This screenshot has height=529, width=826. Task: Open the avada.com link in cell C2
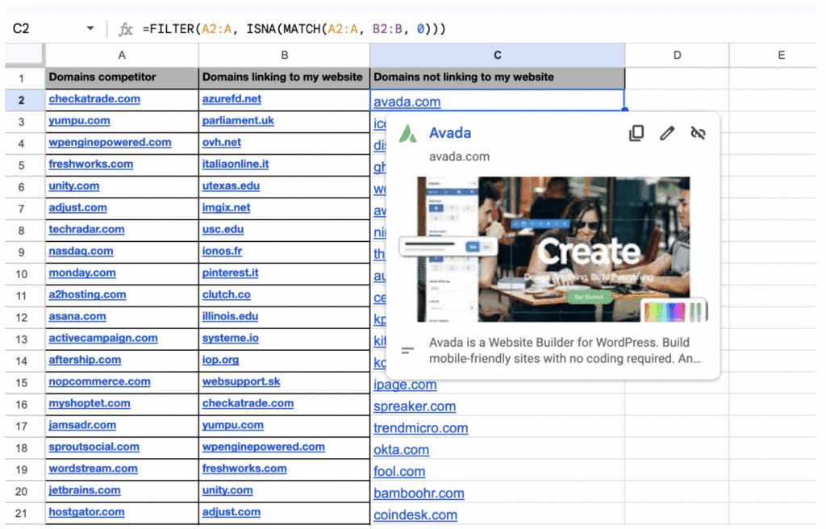[x=407, y=102]
